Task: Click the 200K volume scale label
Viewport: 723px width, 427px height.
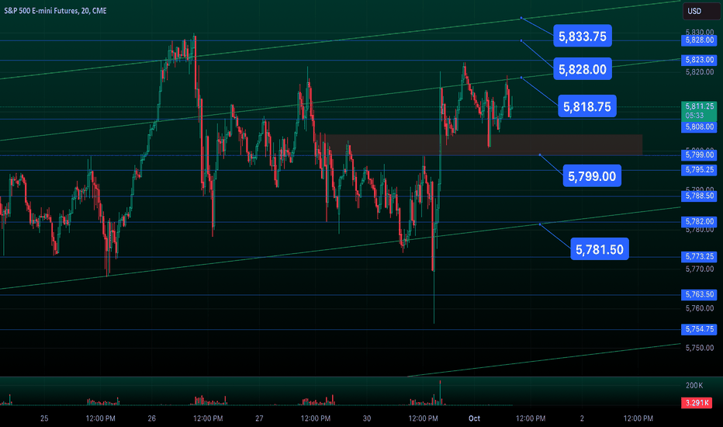Action: click(x=694, y=385)
